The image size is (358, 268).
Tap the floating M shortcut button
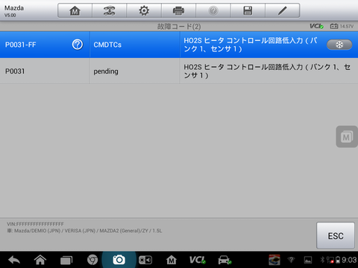(347, 137)
